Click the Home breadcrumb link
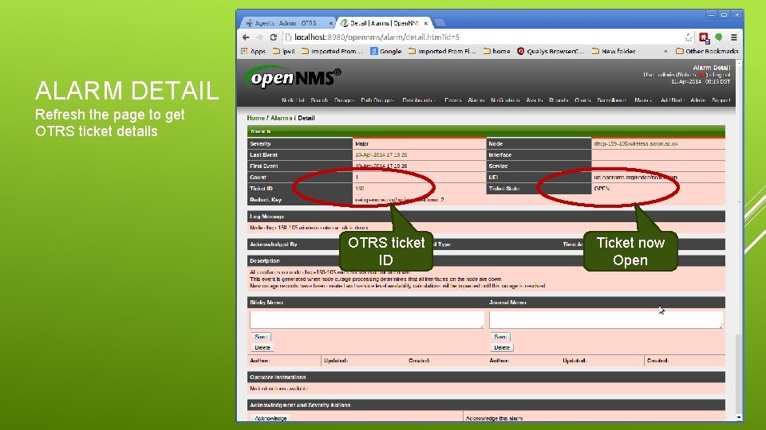 click(x=255, y=118)
